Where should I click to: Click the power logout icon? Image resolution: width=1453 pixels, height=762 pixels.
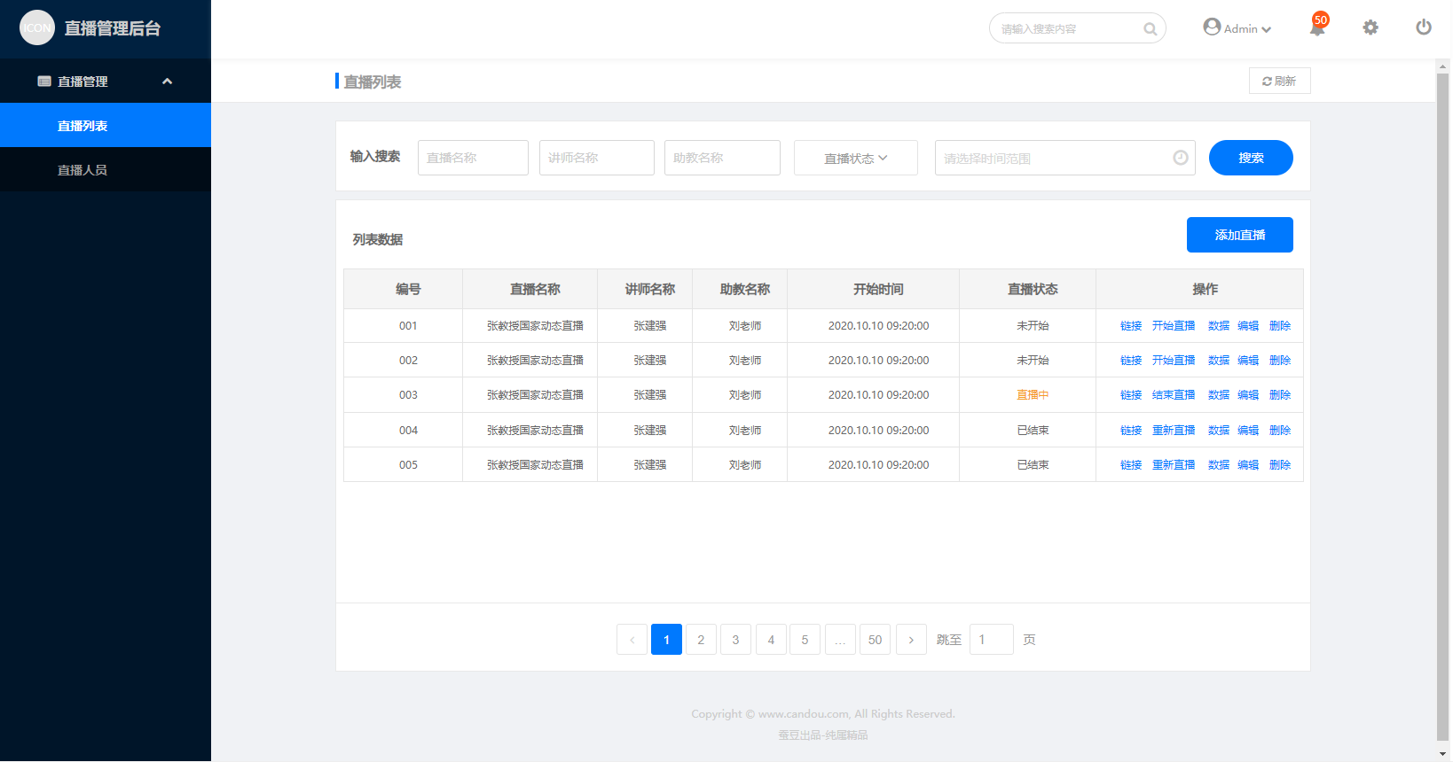(1424, 27)
